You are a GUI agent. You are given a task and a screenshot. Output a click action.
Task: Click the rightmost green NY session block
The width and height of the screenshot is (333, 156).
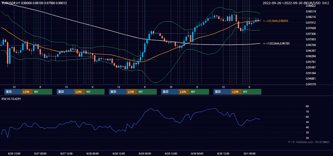click(x=251, y=92)
